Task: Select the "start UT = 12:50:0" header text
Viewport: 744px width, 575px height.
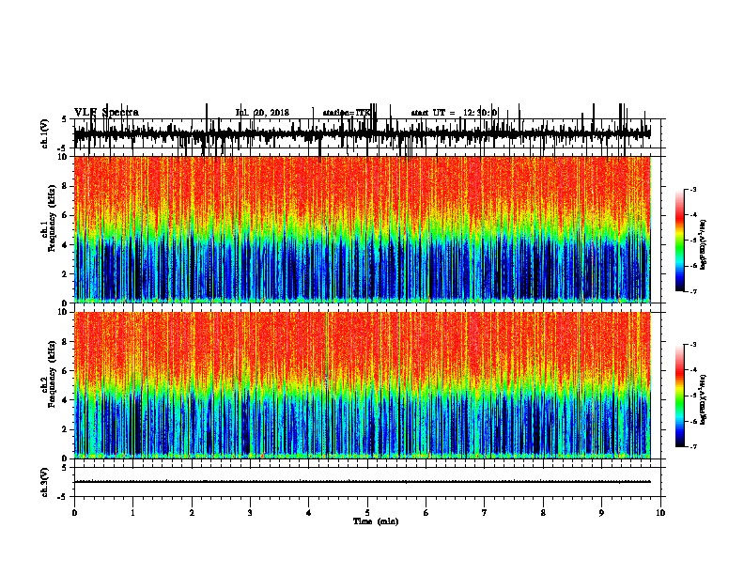Action: tap(454, 113)
